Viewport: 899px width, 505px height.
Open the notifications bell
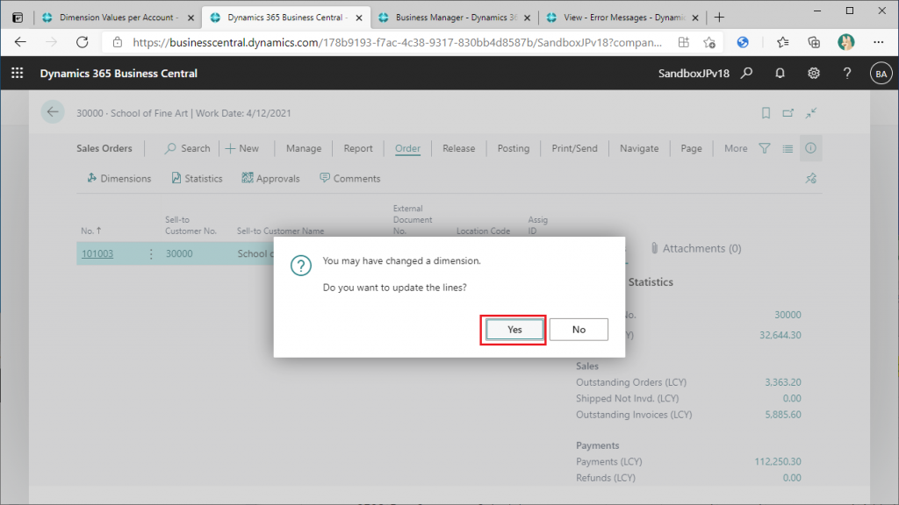tap(780, 74)
